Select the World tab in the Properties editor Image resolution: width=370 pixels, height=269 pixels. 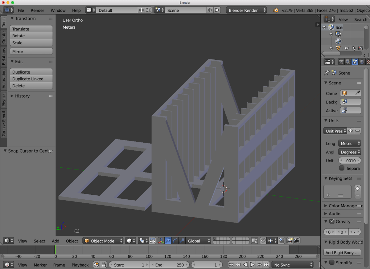tap(362, 62)
